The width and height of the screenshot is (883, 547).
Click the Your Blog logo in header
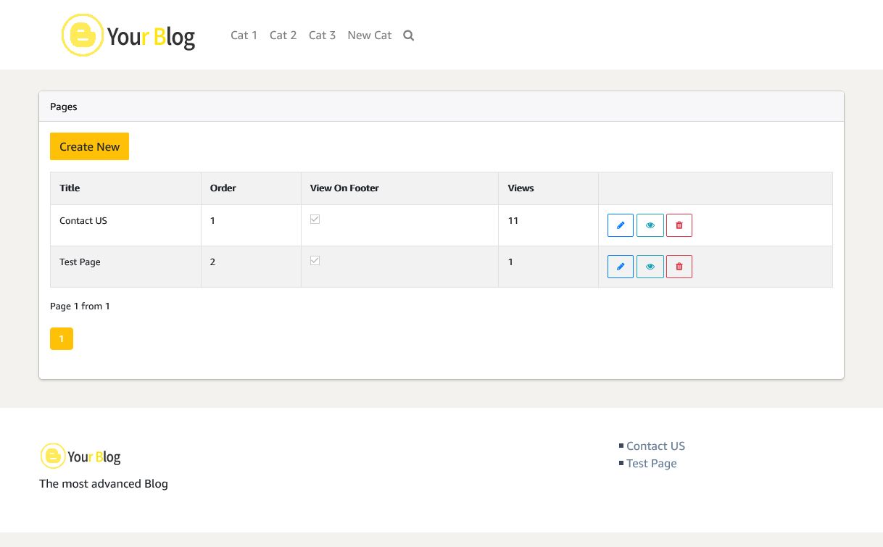(x=128, y=36)
